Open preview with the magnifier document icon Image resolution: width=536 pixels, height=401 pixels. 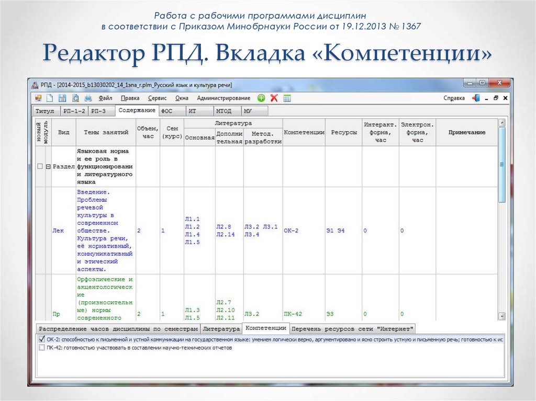[75, 98]
